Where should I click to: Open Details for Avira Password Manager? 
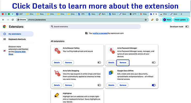point(111,63)
